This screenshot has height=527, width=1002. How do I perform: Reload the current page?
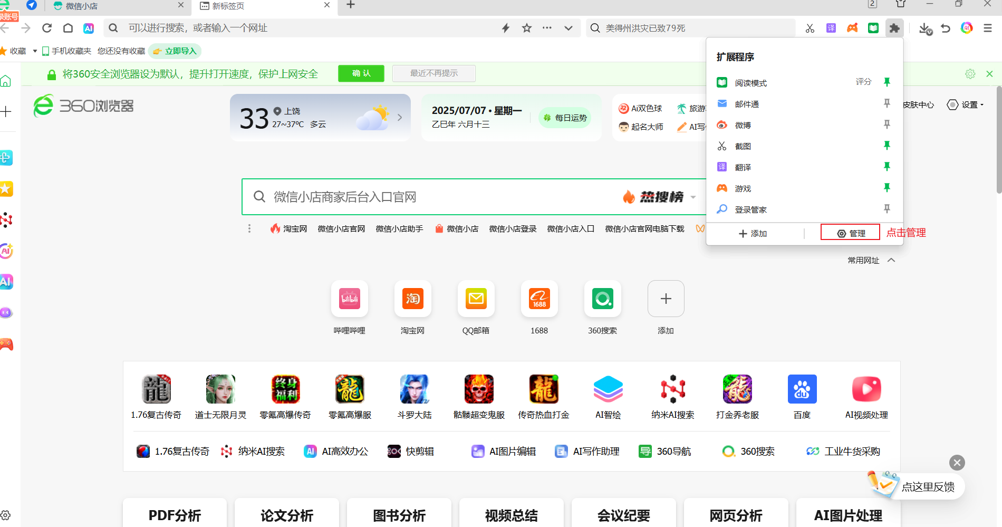pyautogui.click(x=47, y=28)
